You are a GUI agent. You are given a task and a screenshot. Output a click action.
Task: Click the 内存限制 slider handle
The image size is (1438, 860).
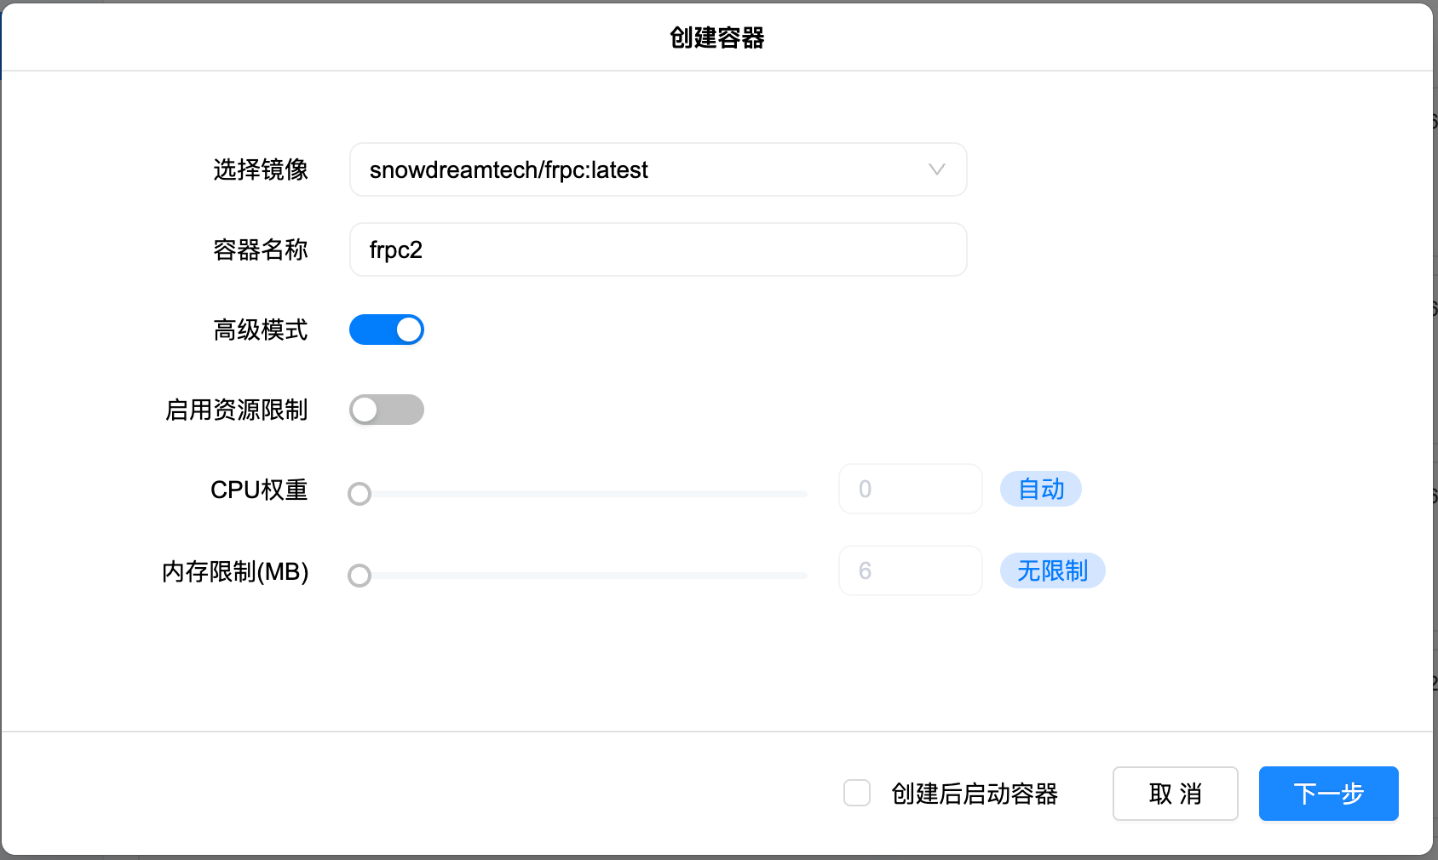(359, 576)
